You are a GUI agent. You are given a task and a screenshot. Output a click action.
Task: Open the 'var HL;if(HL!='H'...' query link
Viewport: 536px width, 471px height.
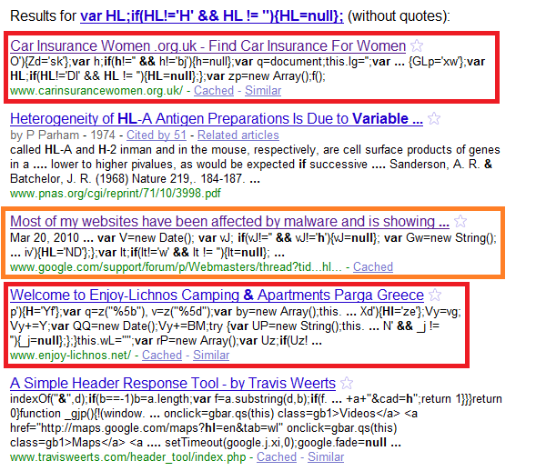tap(212, 16)
